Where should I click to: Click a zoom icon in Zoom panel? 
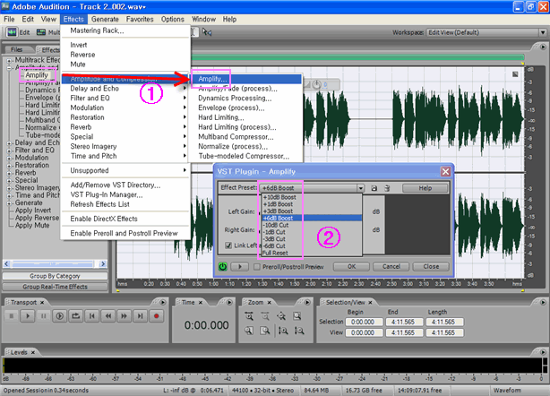pyautogui.click(x=248, y=315)
